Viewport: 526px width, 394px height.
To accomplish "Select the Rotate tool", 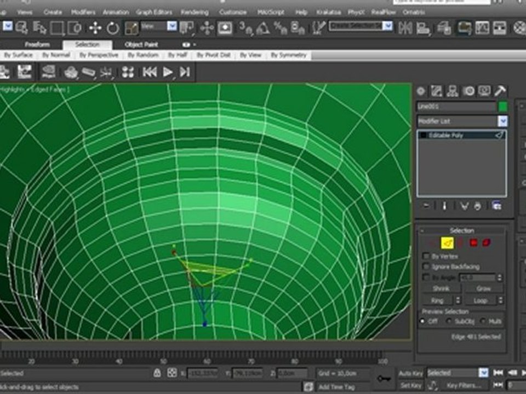I will 113,28.
